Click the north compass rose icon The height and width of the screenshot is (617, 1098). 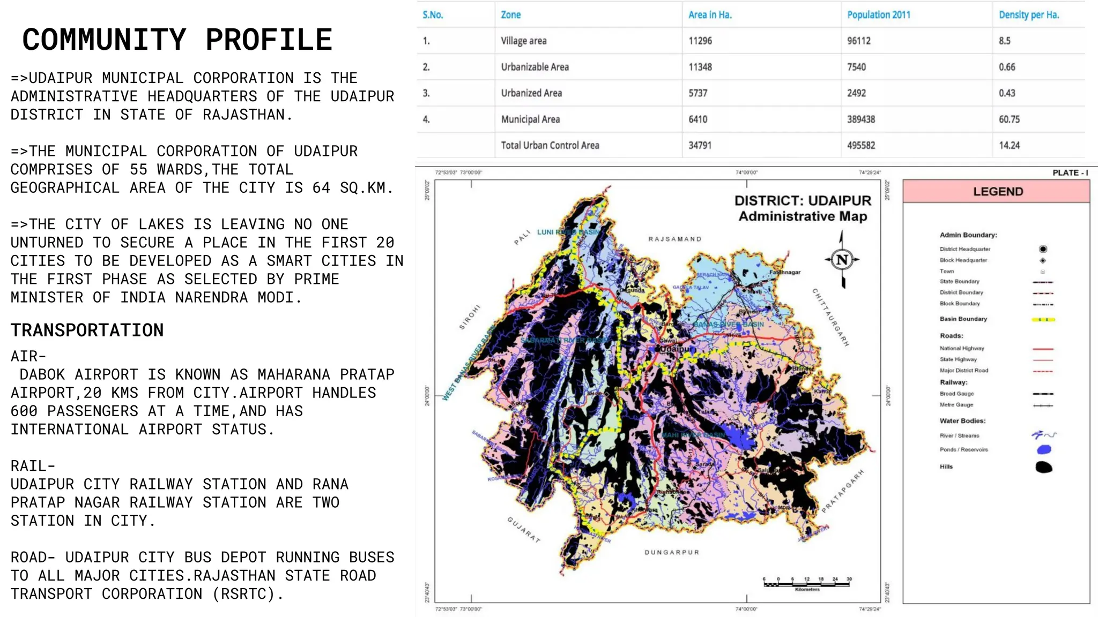[x=842, y=260]
